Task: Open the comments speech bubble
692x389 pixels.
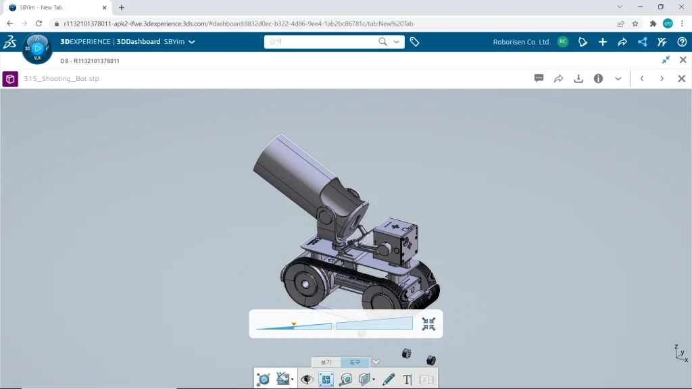Action: 539,78
